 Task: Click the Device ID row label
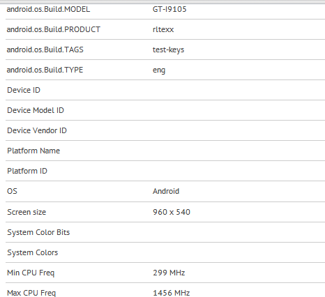[x=24, y=90]
